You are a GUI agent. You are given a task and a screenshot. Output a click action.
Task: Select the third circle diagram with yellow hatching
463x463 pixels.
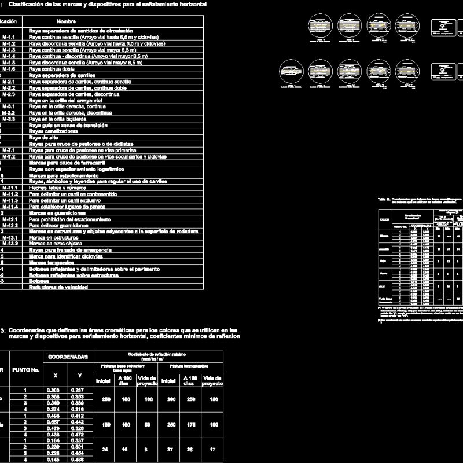379,26
